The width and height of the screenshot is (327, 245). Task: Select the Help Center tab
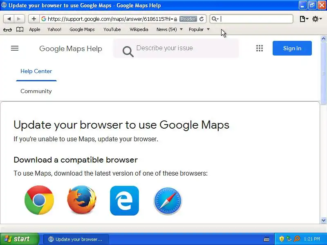tap(36, 71)
